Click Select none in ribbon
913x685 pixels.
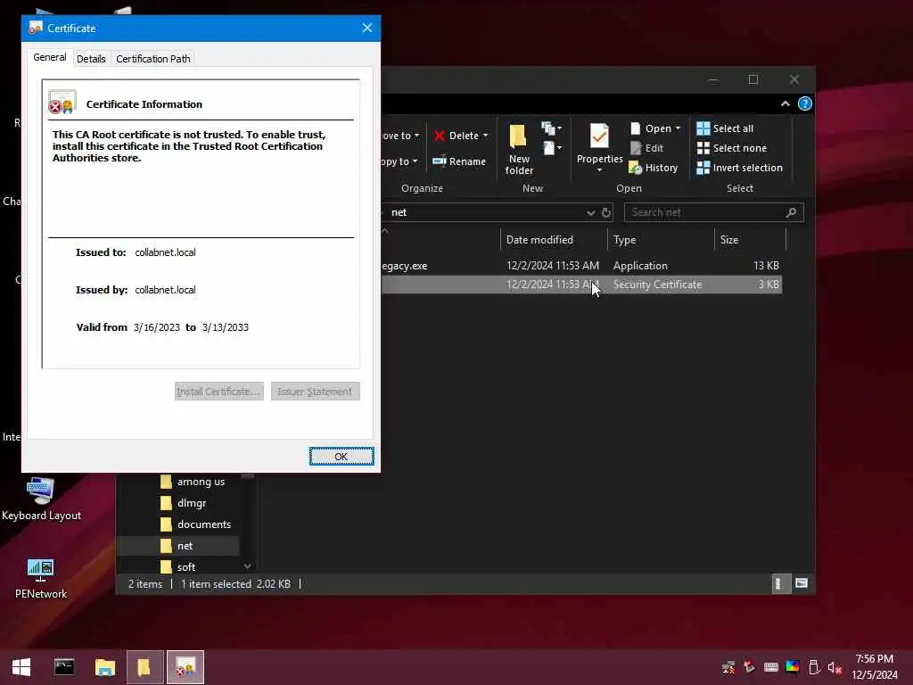[732, 148]
